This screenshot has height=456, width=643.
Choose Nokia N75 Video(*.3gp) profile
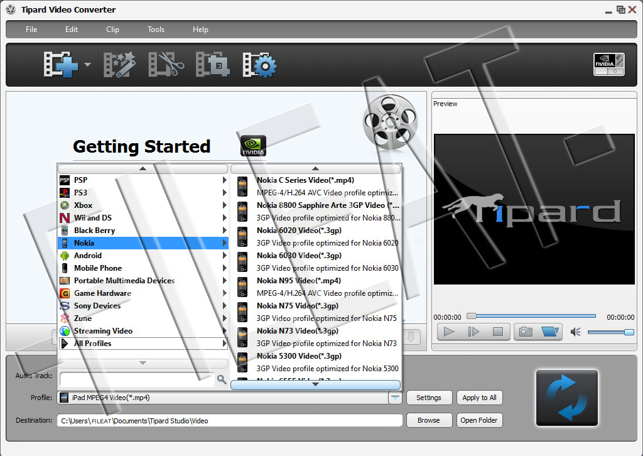(x=316, y=312)
